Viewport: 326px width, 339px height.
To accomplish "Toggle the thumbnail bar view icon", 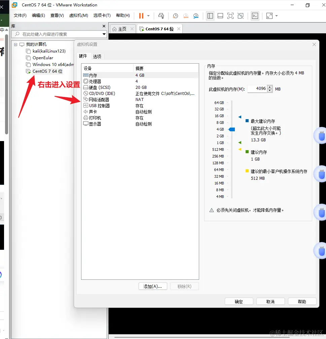I will 220,16.
